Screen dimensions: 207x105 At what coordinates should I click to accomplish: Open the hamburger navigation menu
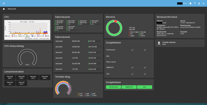coord(4,3)
